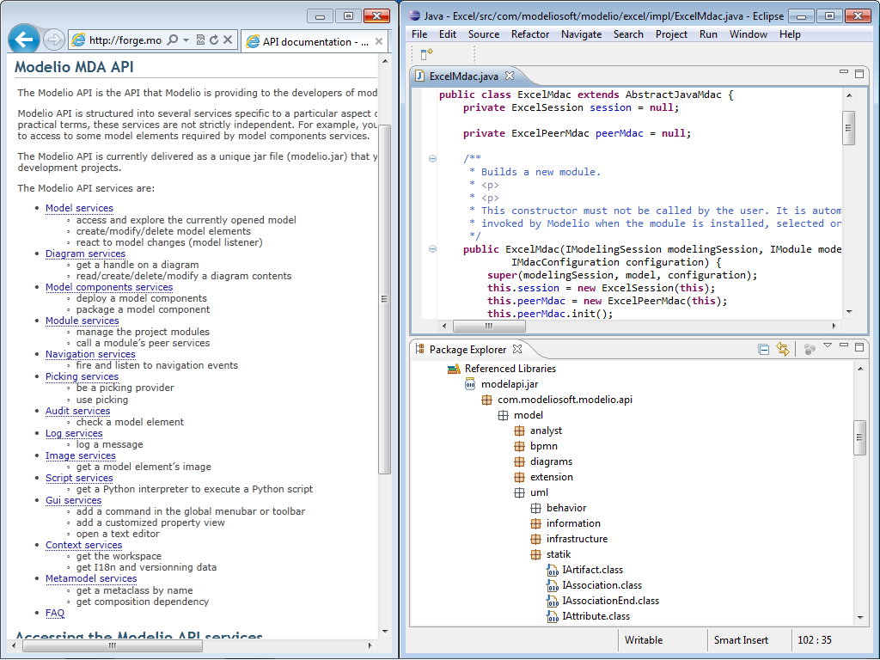Screen dimensions: 880x660
Task: Follow the Diagram services link
Action: [85, 254]
